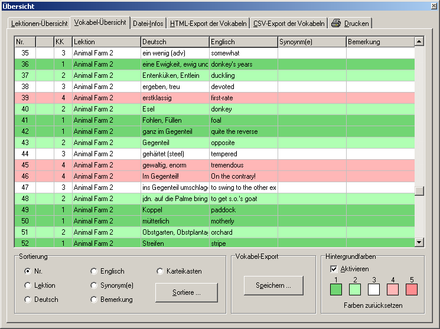Open the Datei-Infos tab
This screenshot has height=329, width=440.
click(148, 24)
